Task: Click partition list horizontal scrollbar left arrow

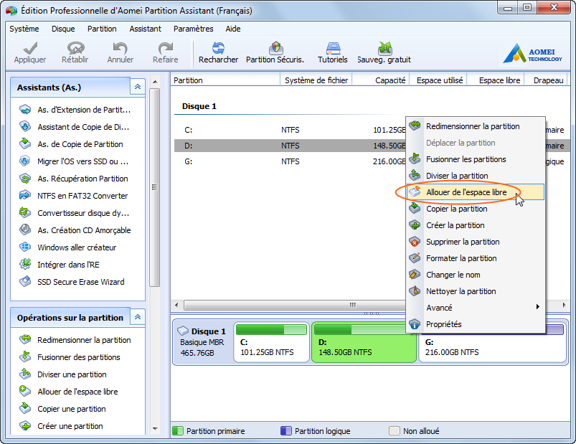Action: coord(177,305)
